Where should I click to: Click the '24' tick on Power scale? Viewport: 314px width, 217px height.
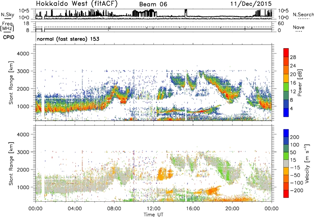tap(293, 66)
